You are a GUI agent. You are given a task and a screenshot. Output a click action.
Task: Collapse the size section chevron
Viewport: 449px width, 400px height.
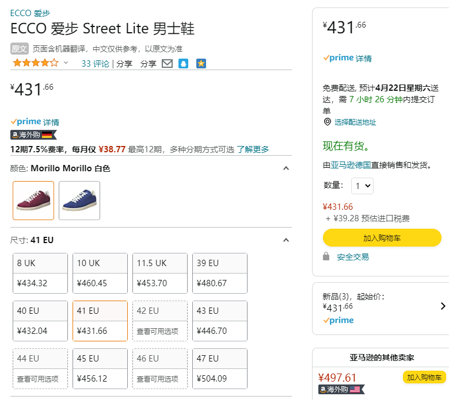(x=286, y=240)
